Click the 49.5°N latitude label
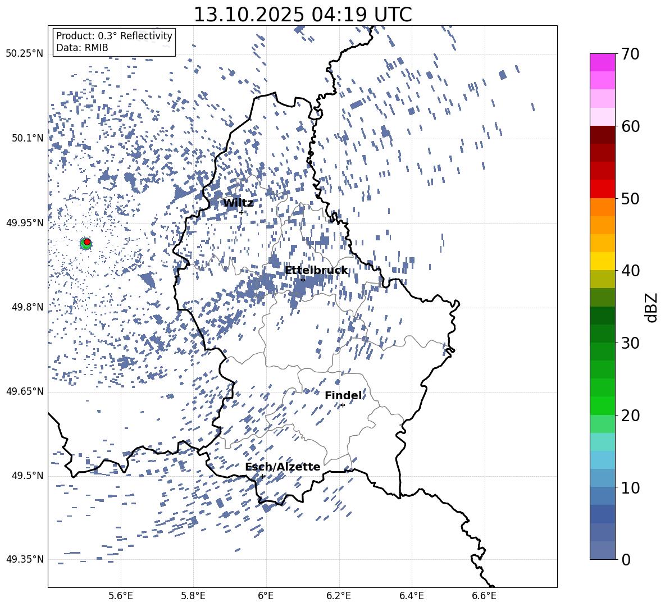The height and width of the screenshot is (607, 665). click(27, 476)
